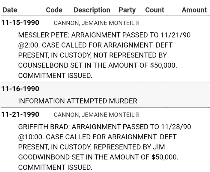Click the INFORMATION ATTEMPTED MURDER entry
The image size is (210, 172).
tap(78, 101)
